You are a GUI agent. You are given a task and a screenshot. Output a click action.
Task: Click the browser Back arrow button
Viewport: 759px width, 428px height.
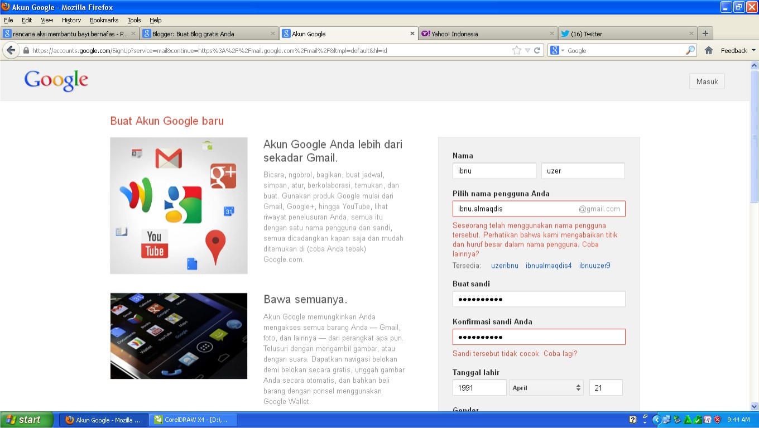pos(11,50)
